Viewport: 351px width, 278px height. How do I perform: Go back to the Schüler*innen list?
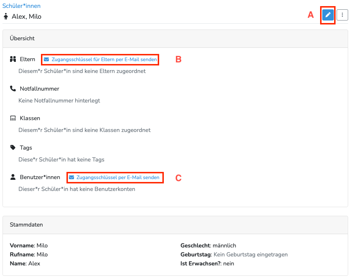point(22,6)
